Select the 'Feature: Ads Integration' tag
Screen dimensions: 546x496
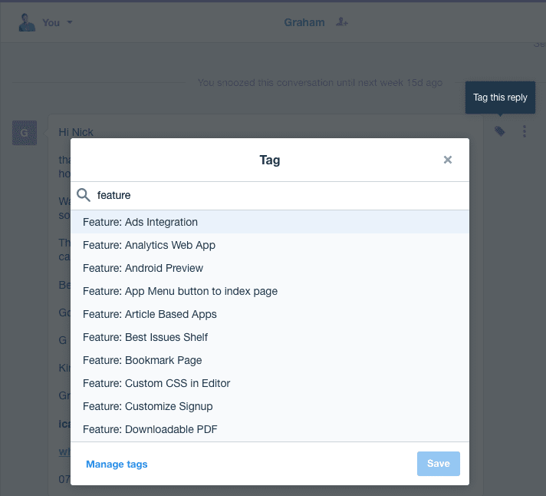270,222
